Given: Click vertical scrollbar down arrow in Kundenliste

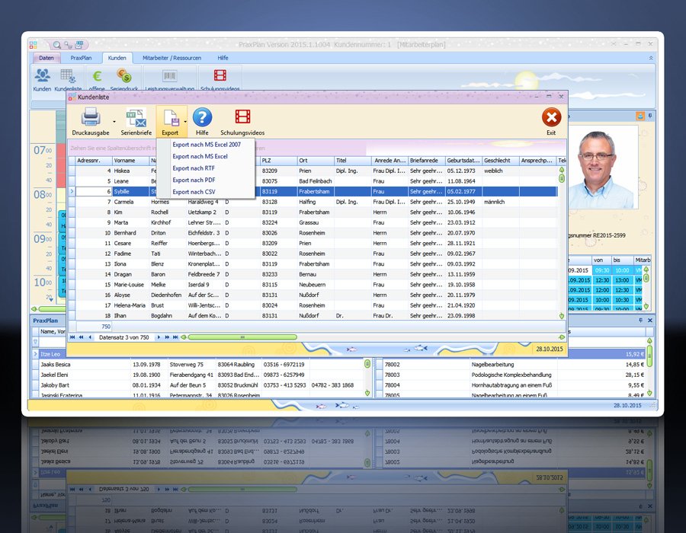Looking at the screenshot, I should [x=562, y=316].
